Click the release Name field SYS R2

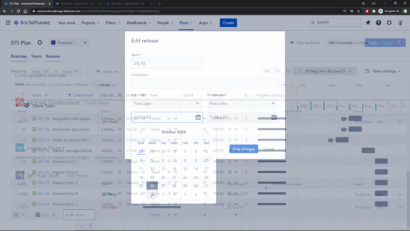pyautogui.click(x=167, y=64)
